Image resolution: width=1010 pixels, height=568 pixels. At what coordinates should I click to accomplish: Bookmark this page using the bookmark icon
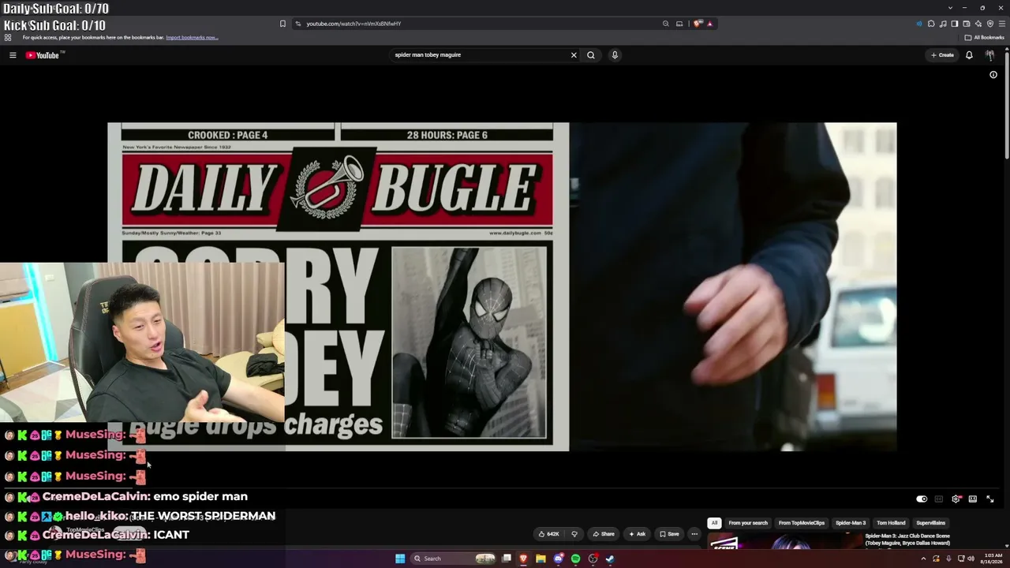(282, 24)
